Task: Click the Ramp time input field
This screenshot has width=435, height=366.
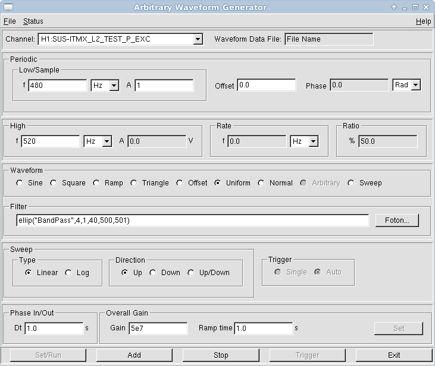Action: (x=264, y=329)
